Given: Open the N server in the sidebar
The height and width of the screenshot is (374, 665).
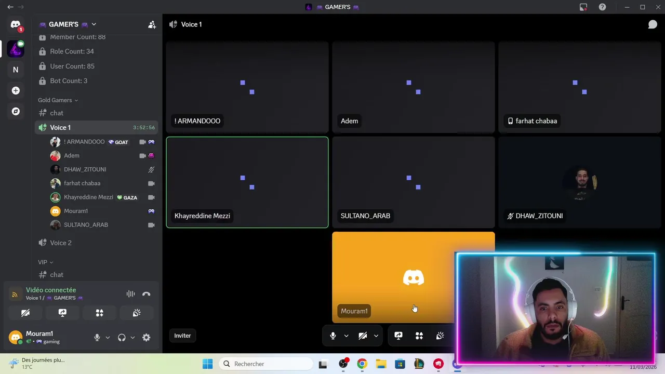Looking at the screenshot, I should (16, 70).
